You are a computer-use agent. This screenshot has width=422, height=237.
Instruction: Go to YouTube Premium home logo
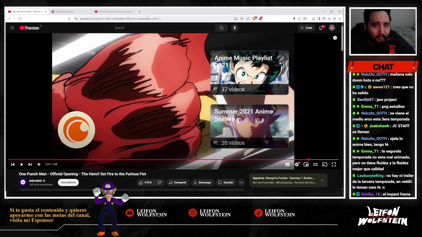pos(29,28)
